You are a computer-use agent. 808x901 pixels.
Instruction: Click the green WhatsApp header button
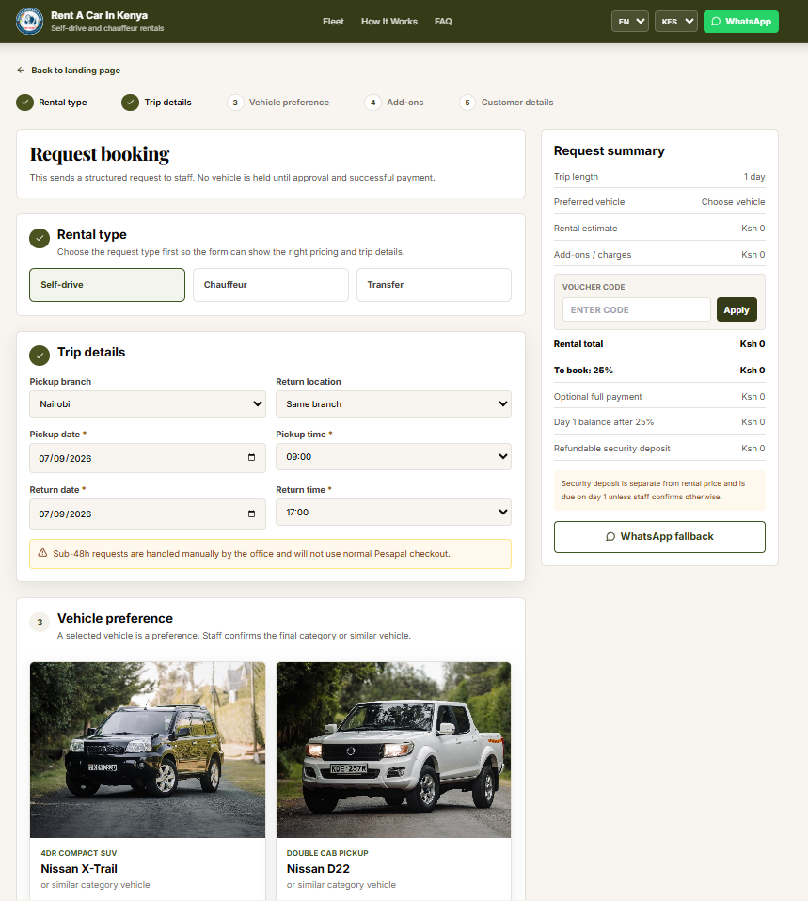click(741, 22)
